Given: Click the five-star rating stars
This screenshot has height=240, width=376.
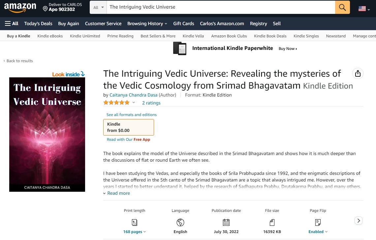Looking at the screenshot, I should [116, 102].
